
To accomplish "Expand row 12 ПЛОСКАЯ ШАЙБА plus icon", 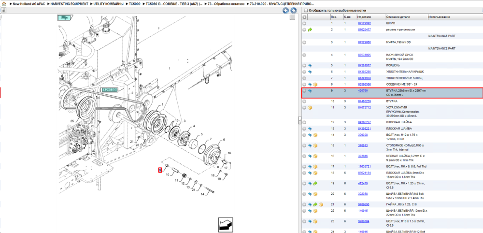I will [x=304, y=122].
